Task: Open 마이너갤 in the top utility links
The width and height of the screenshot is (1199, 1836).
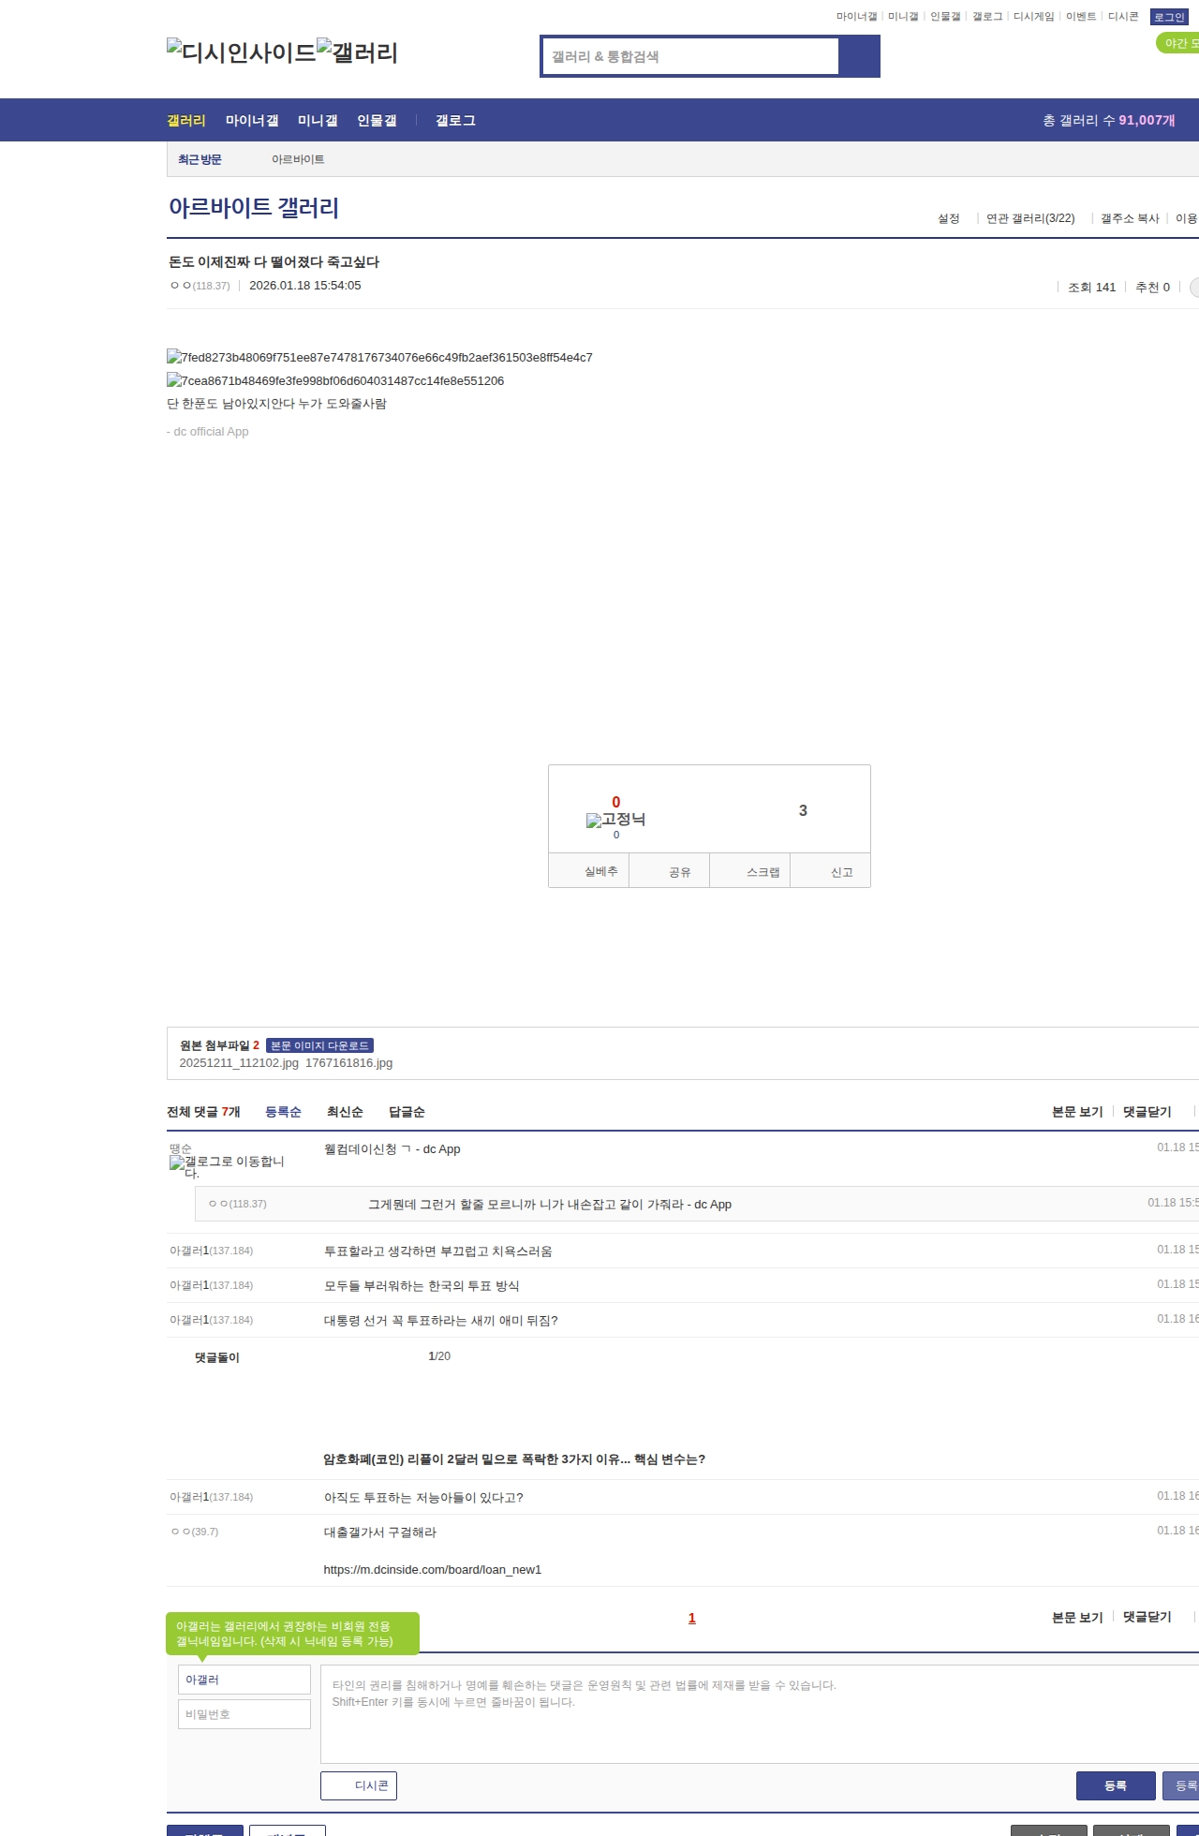Action: tap(856, 17)
